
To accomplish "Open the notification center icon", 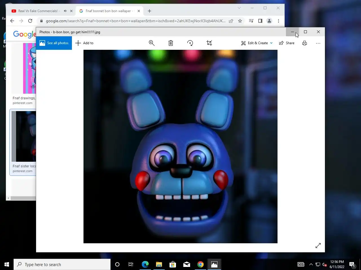I will 352,264.
